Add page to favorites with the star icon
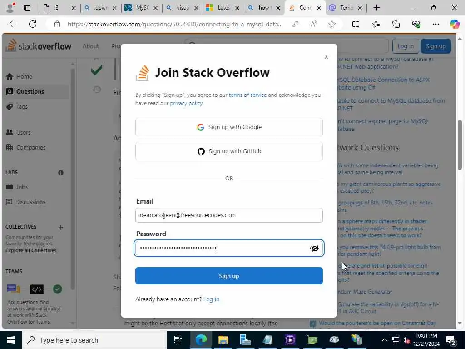The image size is (465, 349). (x=332, y=24)
